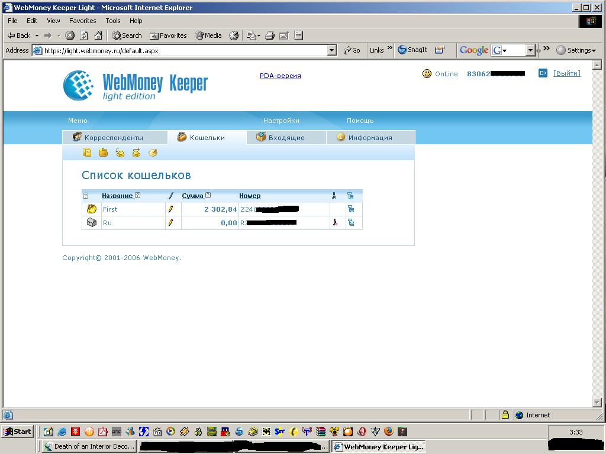Launch Firefox from quick launch bar
This screenshot has width=606, height=454.
[x=389, y=431]
